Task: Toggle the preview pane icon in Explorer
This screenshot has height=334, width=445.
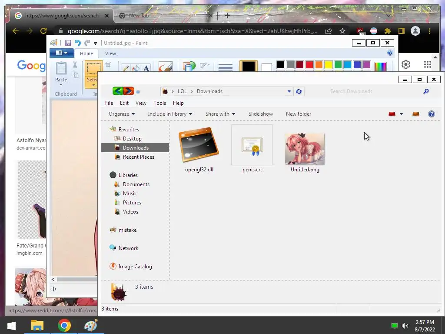Action: click(x=416, y=114)
